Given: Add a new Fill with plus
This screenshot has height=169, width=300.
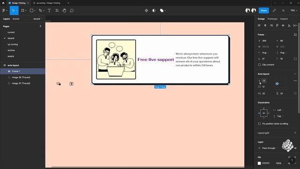Looking at the screenshot, I should [x=295, y=157].
